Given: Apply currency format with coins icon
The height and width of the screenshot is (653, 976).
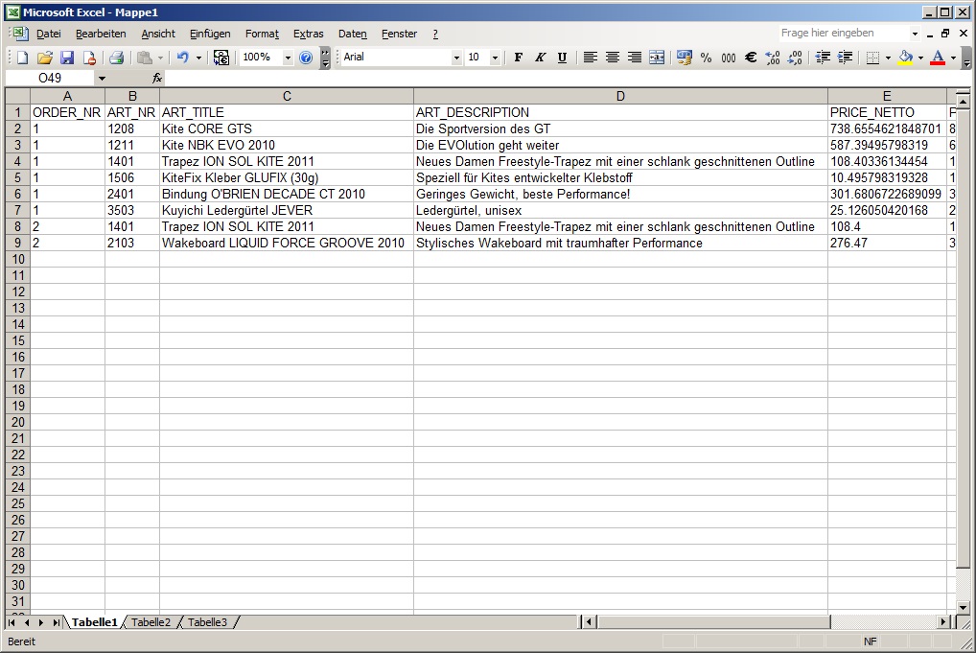Looking at the screenshot, I should point(685,58).
